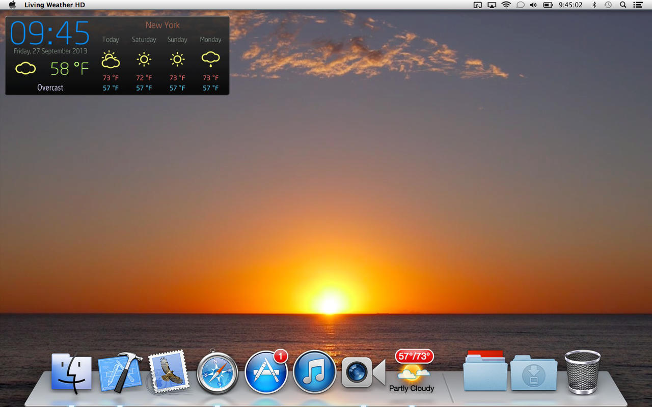Launch Xcode from the Dock
Viewport: 652px width, 407px height.
click(x=120, y=372)
